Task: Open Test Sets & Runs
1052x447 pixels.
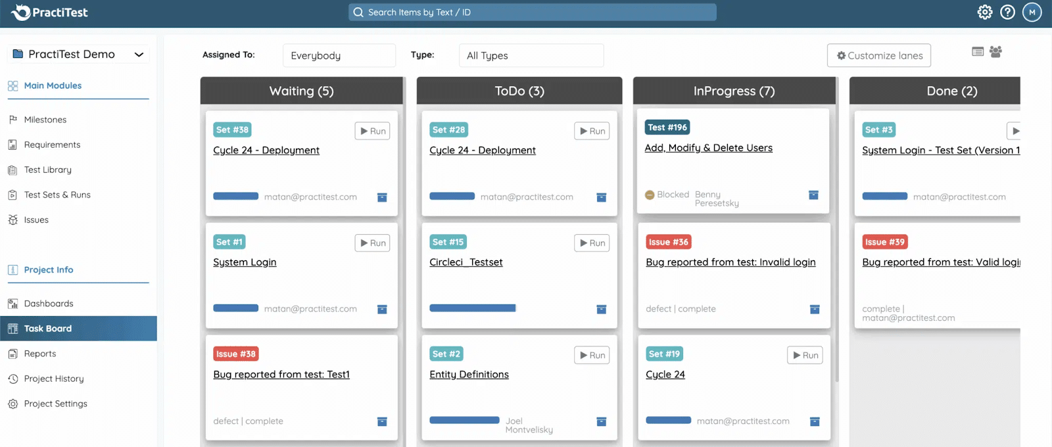Action: 57,195
